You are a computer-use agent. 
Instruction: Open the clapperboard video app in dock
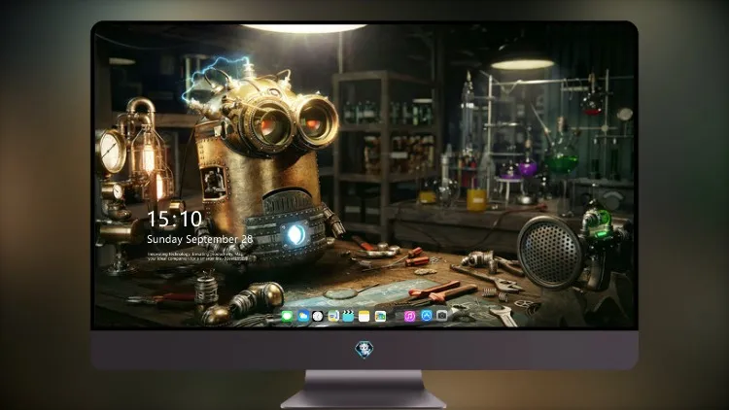click(x=348, y=316)
